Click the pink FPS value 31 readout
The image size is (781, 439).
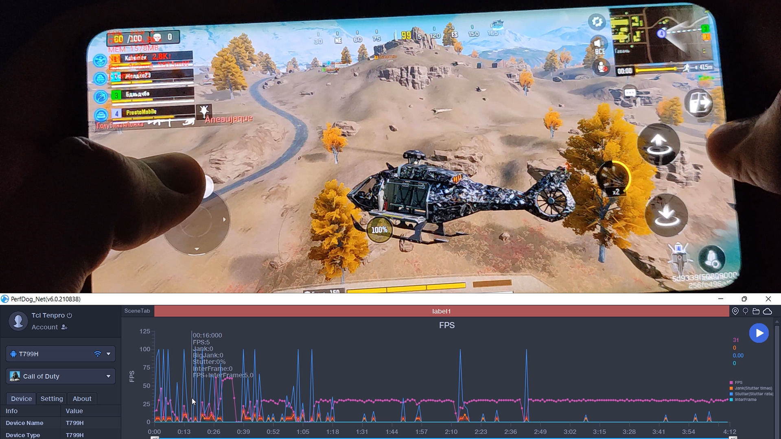[736, 340]
